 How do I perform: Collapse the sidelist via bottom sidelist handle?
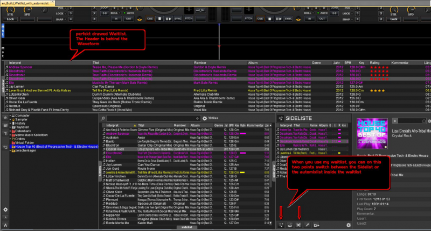click(x=186, y=227)
